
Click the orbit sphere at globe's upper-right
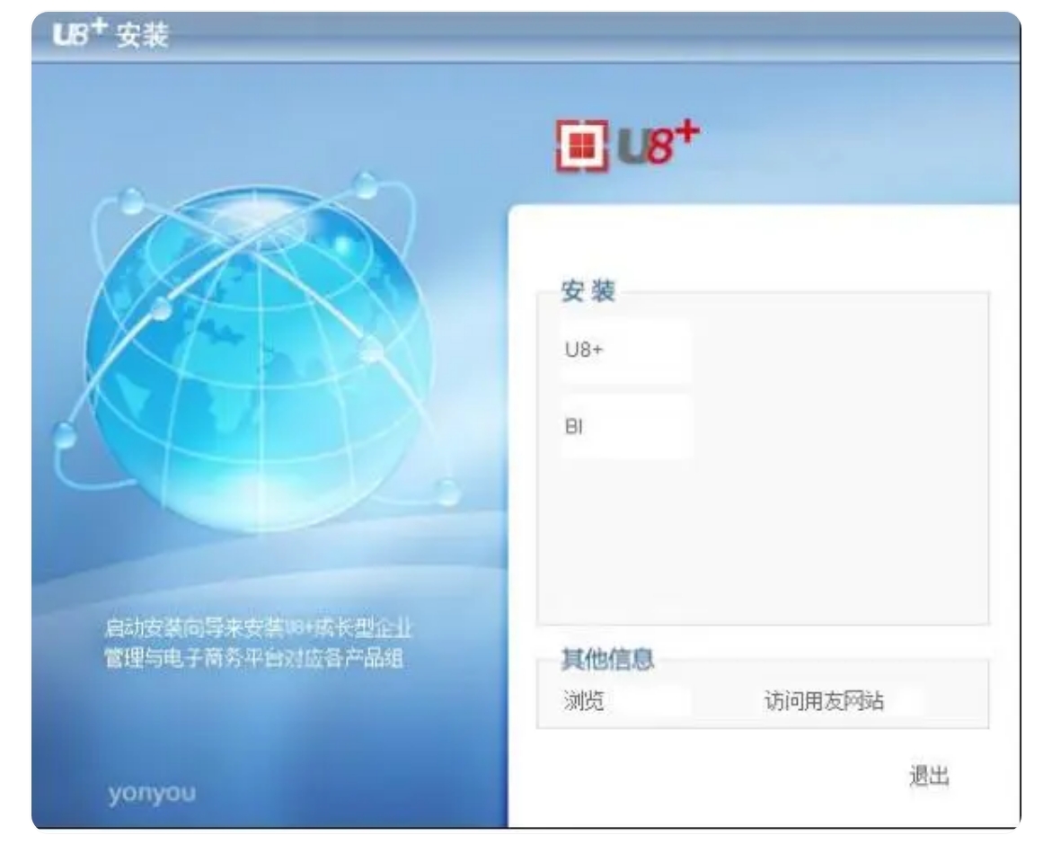(365, 185)
